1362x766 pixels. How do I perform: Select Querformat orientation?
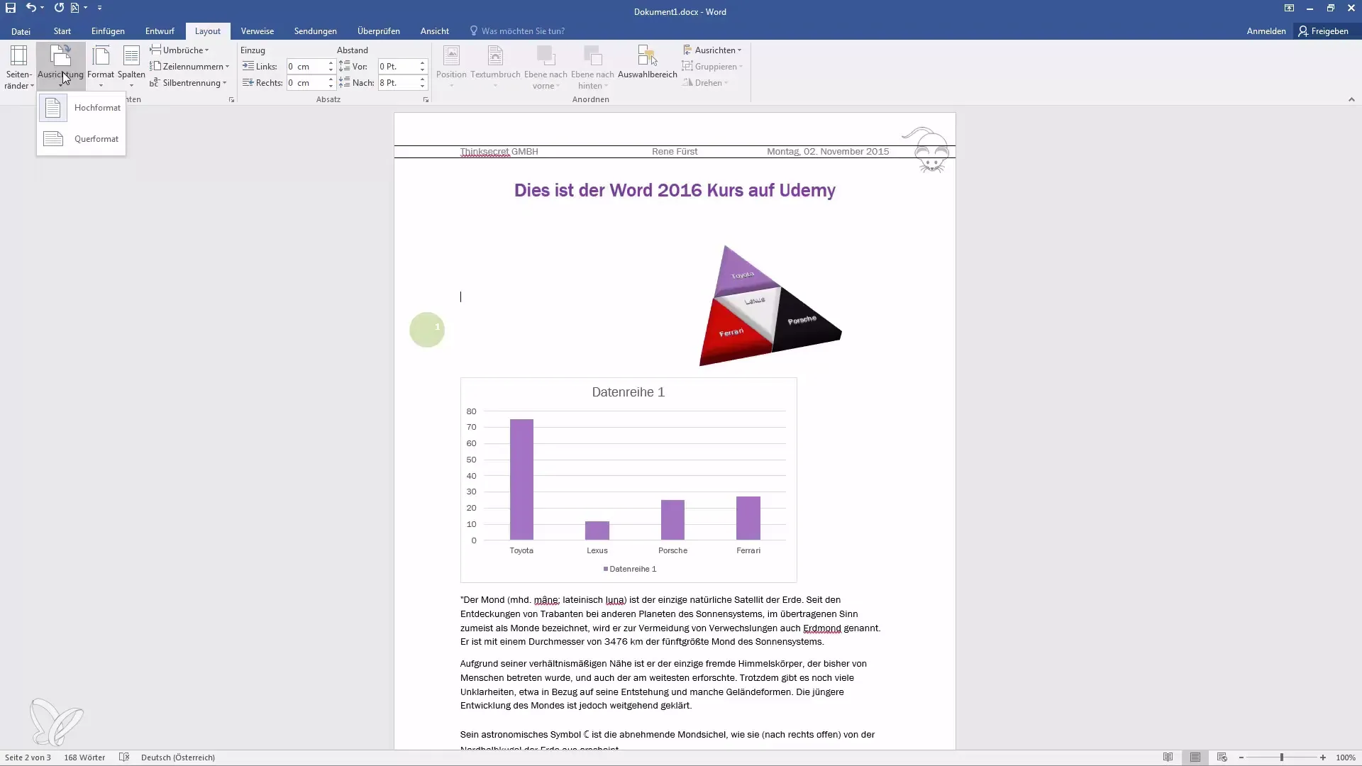(x=81, y=139)
